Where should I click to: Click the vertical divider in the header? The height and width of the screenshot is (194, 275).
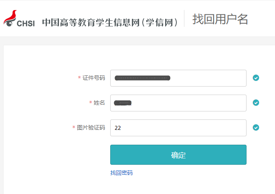[184, 18]
